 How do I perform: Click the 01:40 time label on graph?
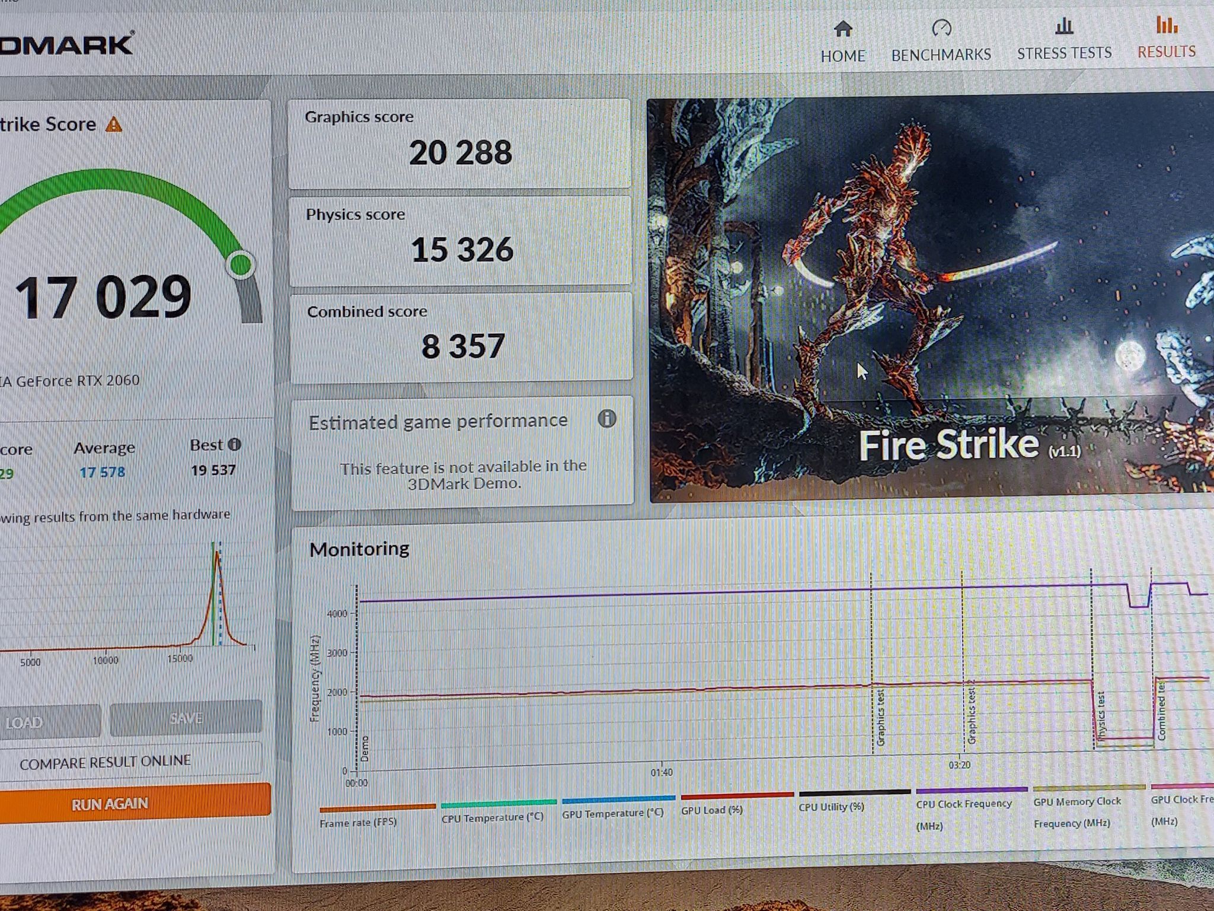coord(662,772)
